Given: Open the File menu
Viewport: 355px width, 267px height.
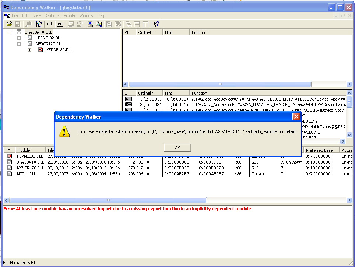Looking at the screenshot, I should pyautogui.click(x=15, y=15).
